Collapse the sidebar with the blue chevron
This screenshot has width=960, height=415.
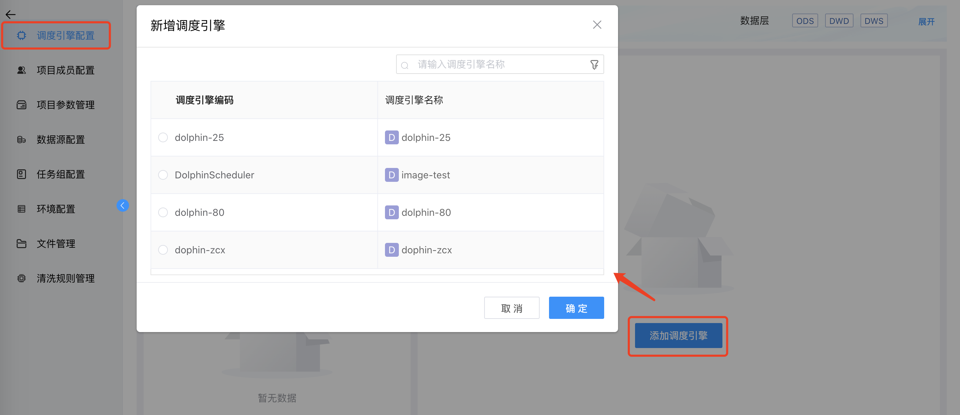pyautogui.click(x=123, y=205)
